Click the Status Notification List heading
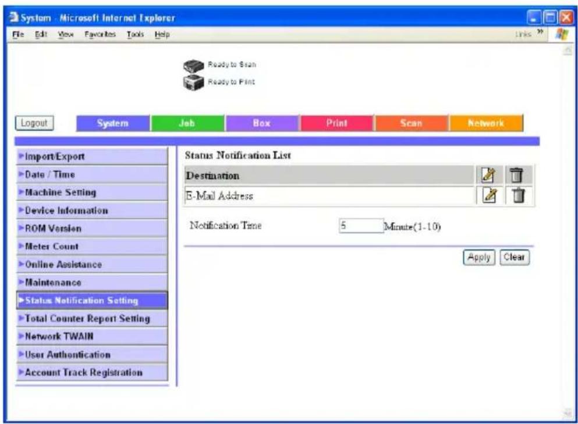This screenshot has height=424, width=578. tap(237, 155)
